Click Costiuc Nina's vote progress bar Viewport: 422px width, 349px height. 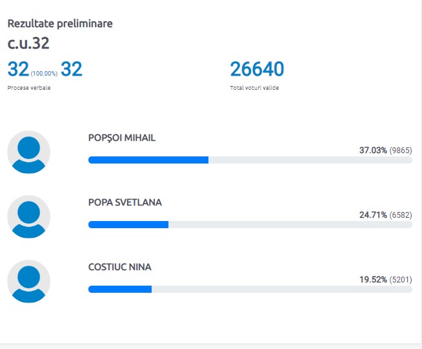250,289
